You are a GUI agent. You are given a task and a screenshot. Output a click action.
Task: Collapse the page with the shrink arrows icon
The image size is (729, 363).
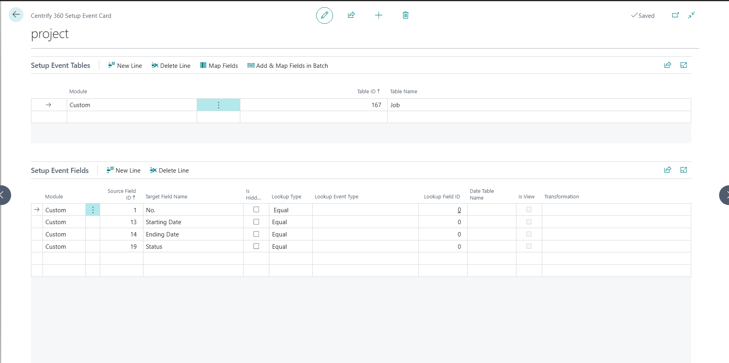click(x=692, y=15)
